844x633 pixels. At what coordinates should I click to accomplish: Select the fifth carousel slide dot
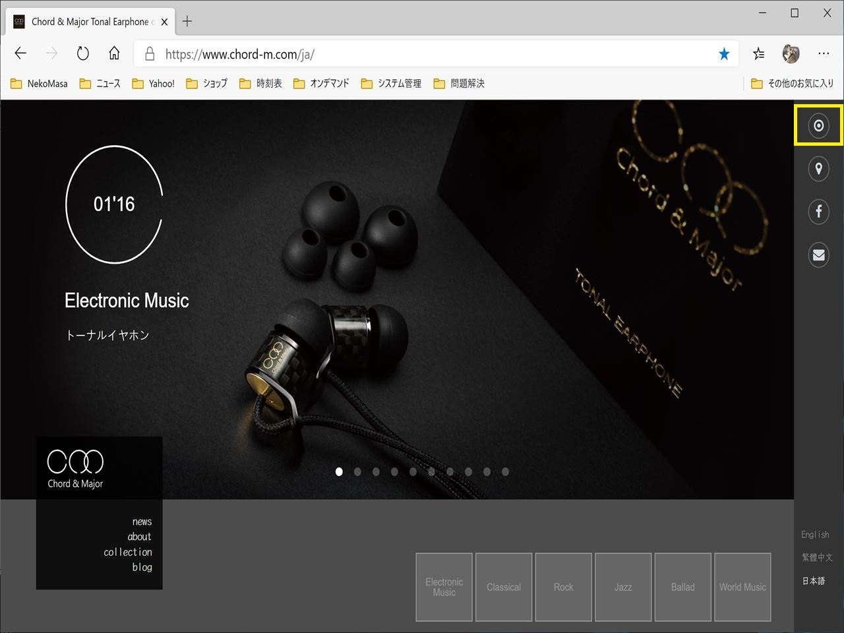[413, 471]
